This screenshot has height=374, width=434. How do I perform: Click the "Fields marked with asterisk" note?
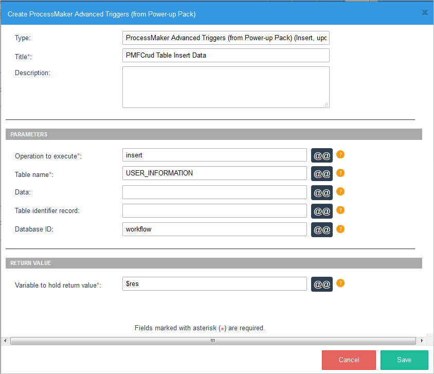click(200, 328)
